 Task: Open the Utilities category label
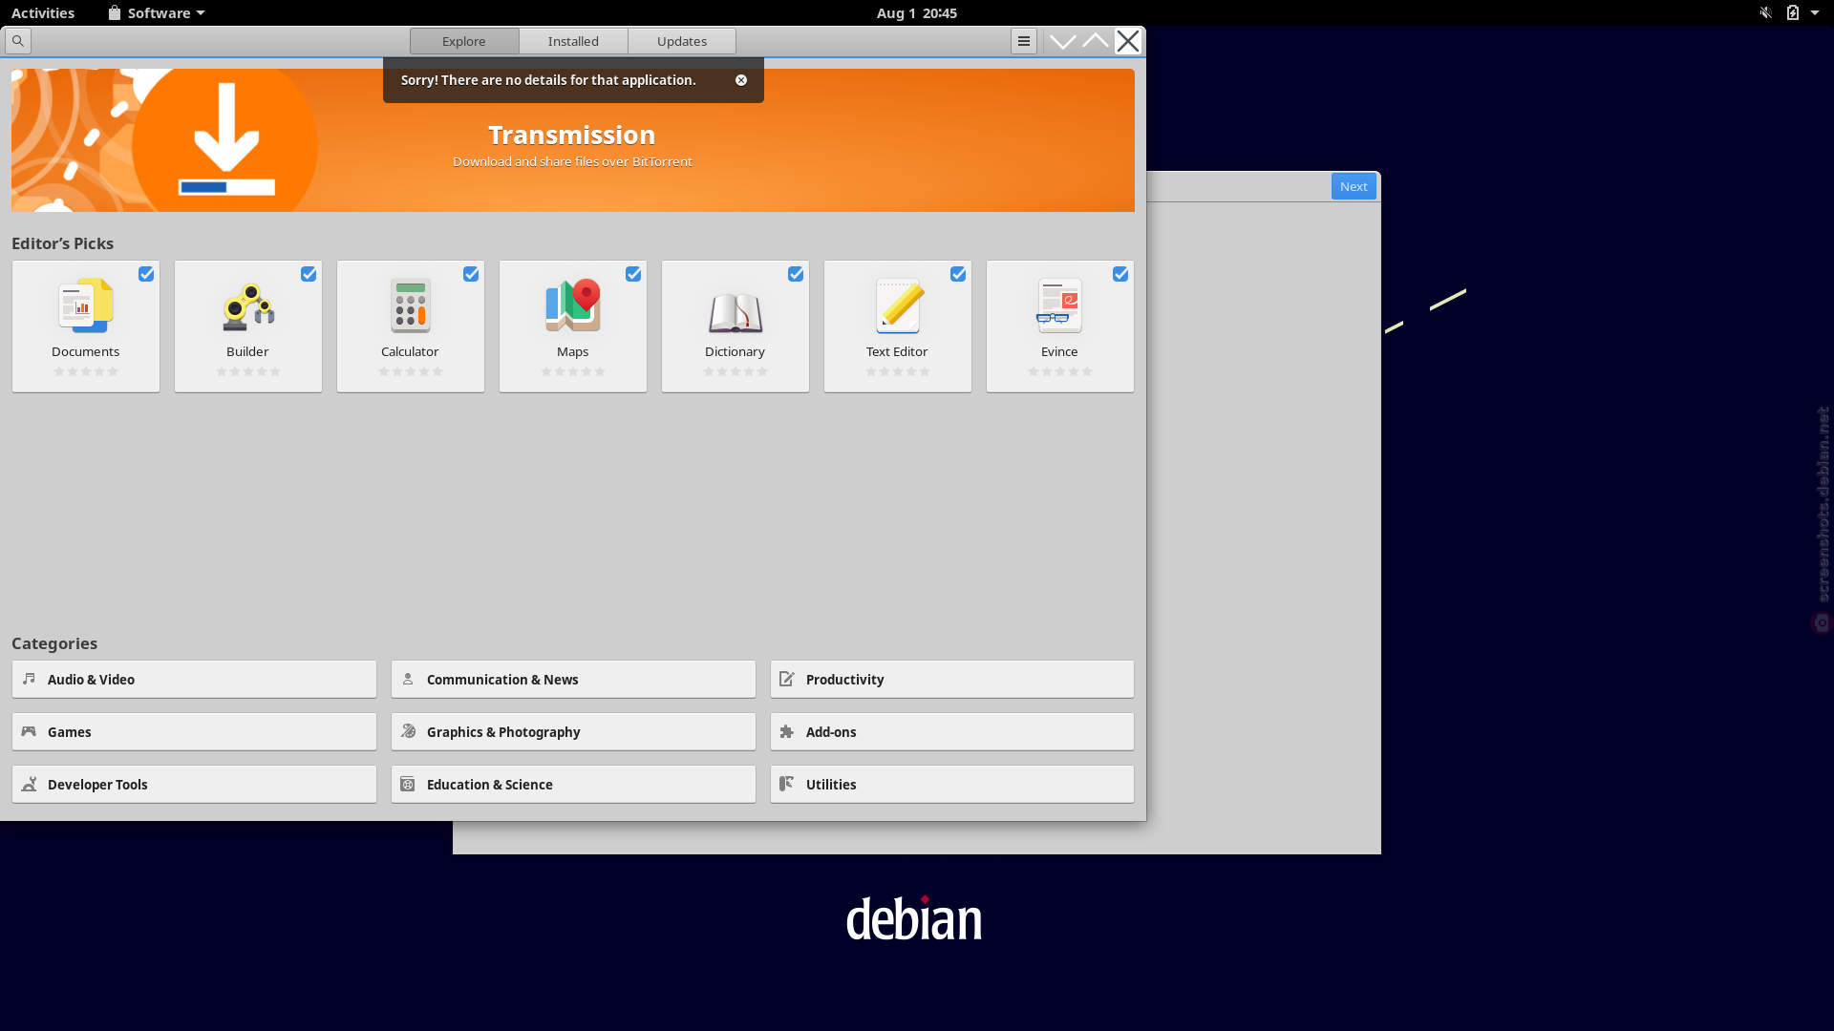click(x=831, y=785)
